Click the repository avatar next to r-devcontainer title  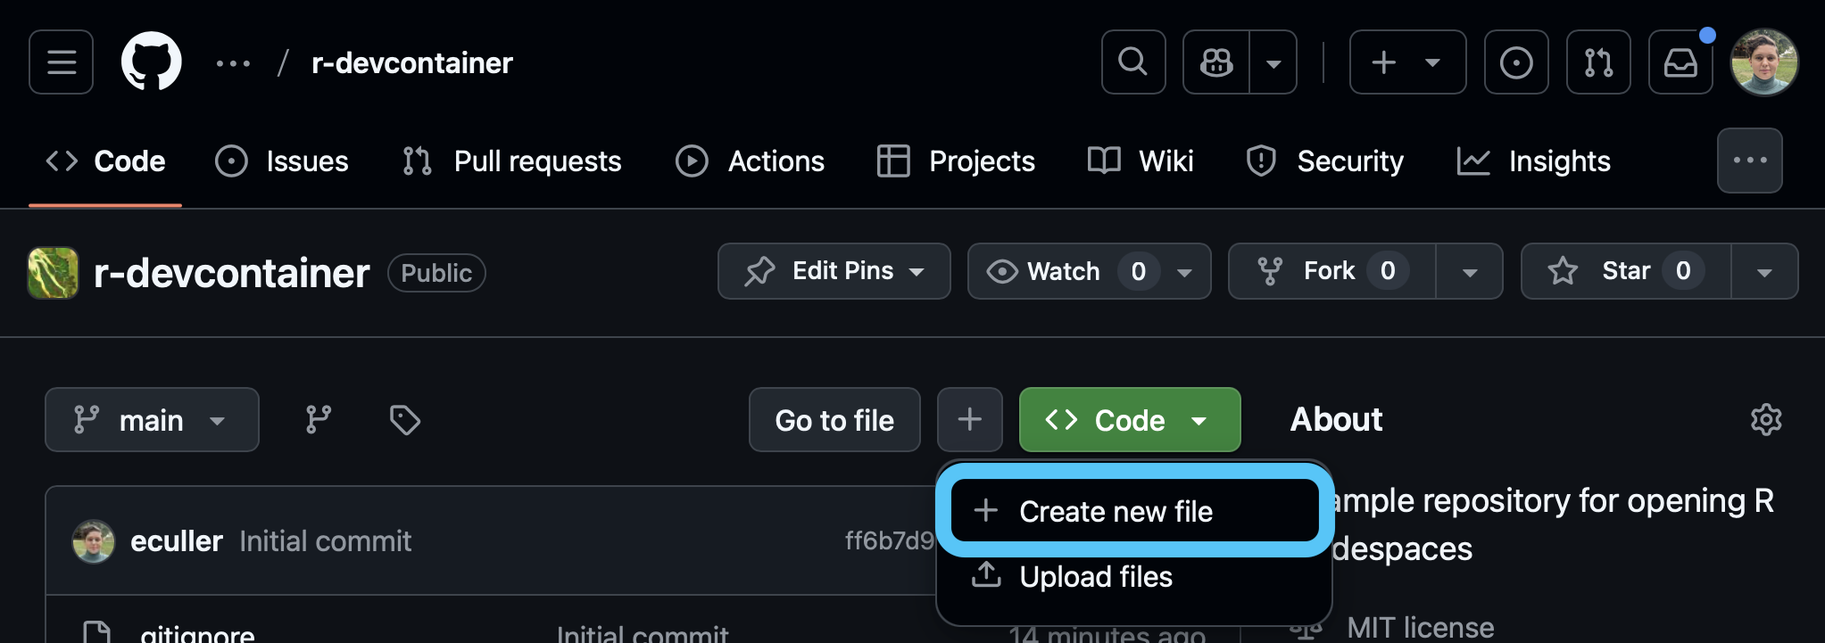[54, 273]
